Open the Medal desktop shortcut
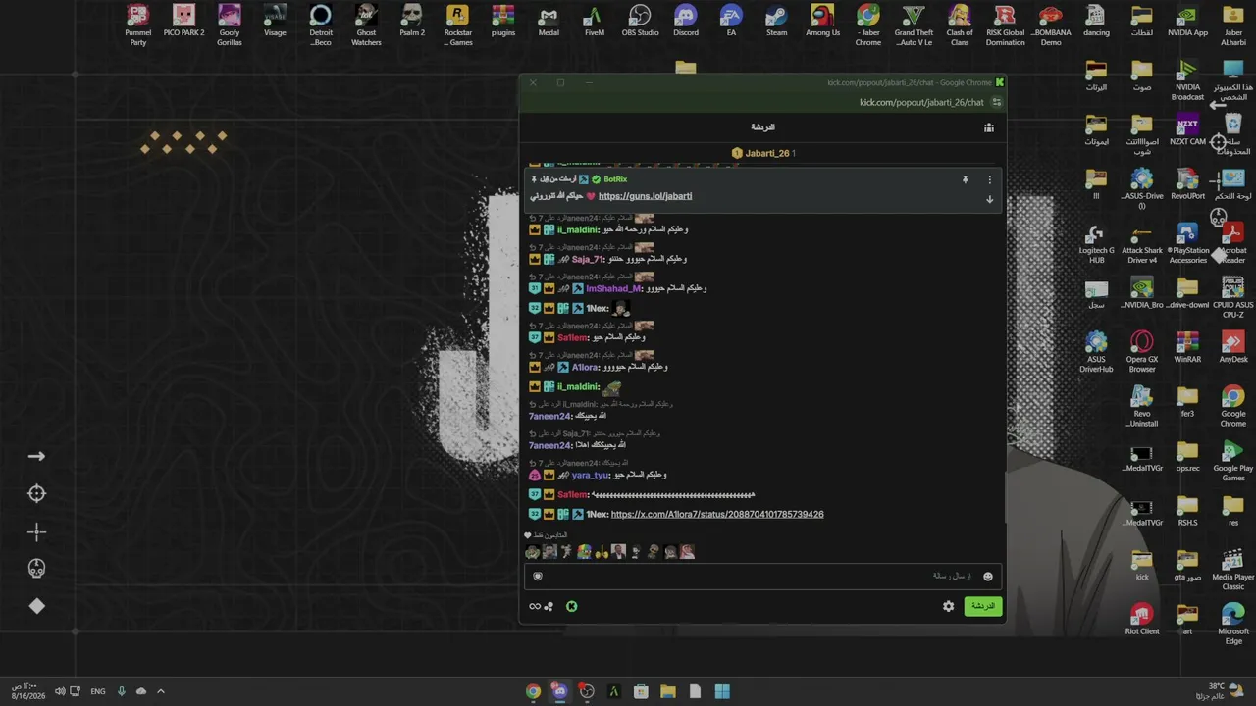Image resolution: width=1256 pixels, height=706 pixels. tap(549, 22)
